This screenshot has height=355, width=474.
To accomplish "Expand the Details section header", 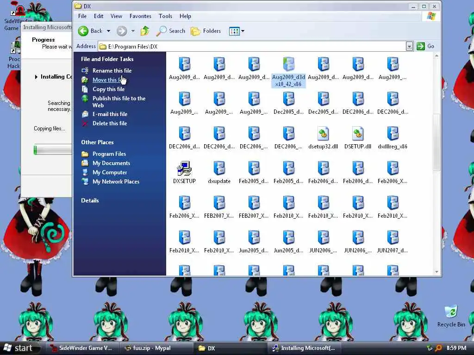I will point(90,201).
